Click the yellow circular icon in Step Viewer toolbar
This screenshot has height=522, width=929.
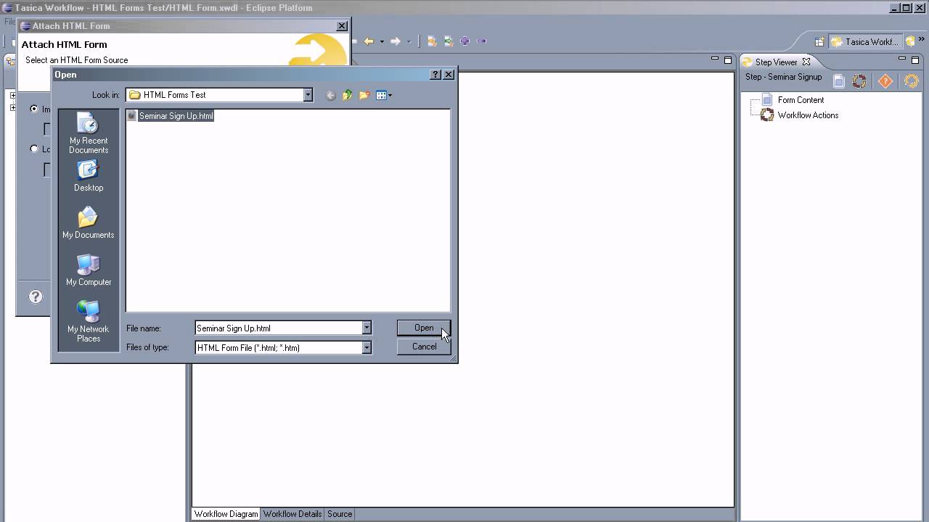point(911,81)
